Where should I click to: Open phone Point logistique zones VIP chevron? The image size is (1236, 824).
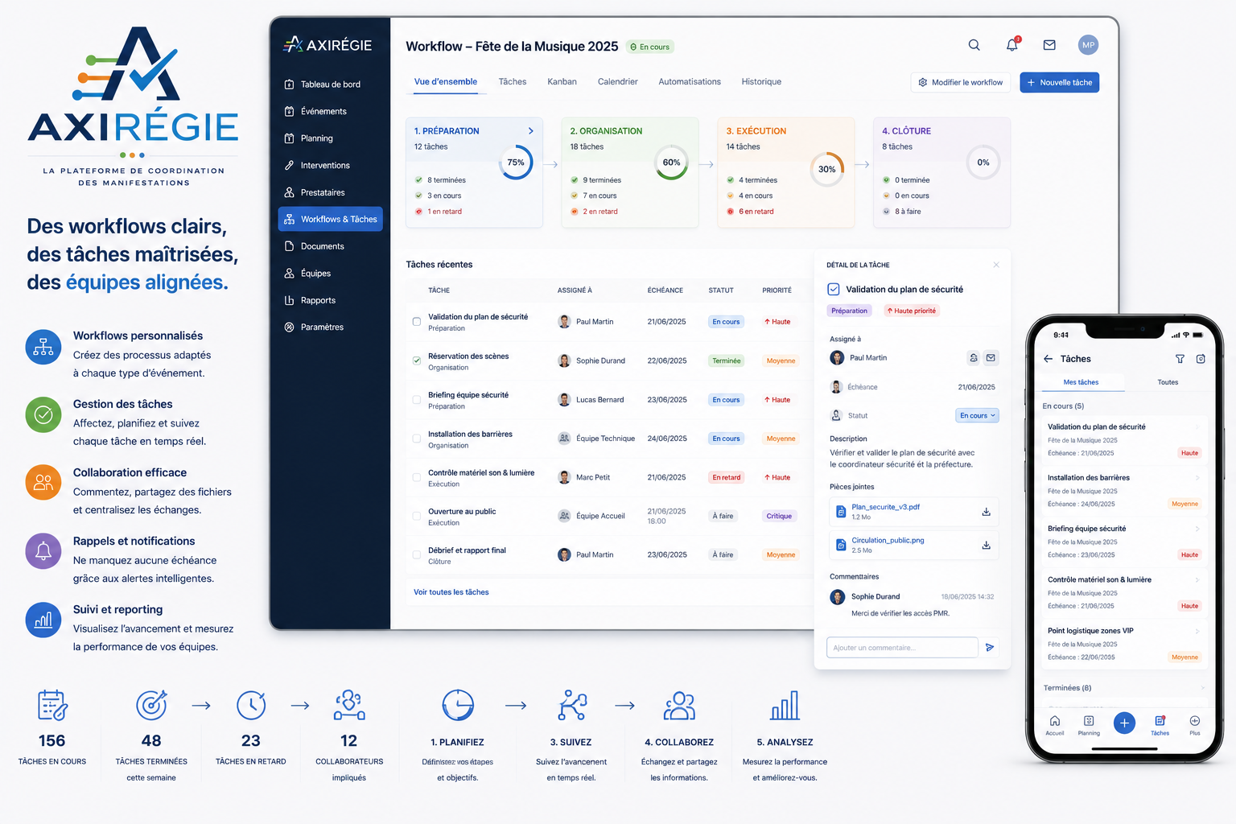(x=1197, y=631)
